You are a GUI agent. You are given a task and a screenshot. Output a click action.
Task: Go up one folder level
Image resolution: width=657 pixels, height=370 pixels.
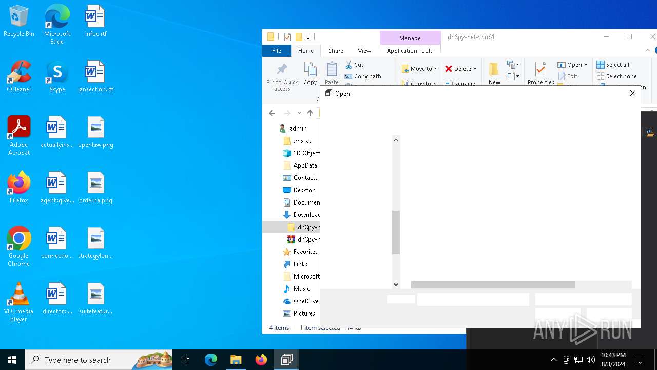click(x=310, y=113)
